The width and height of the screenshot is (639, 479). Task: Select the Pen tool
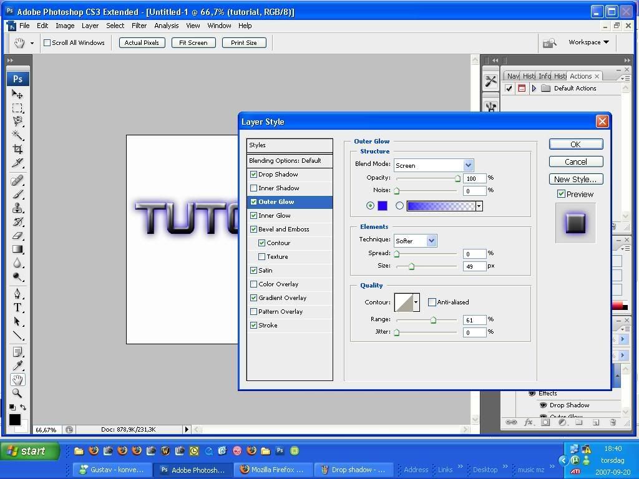coord(17,294)
